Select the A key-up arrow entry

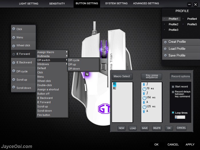144,111
